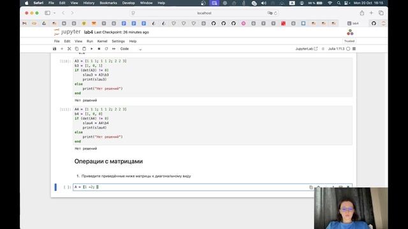Image resolution: width=408 pixels, height=229 pixels.
Task: Click the Jupyter logo
Action: point(67,32)
